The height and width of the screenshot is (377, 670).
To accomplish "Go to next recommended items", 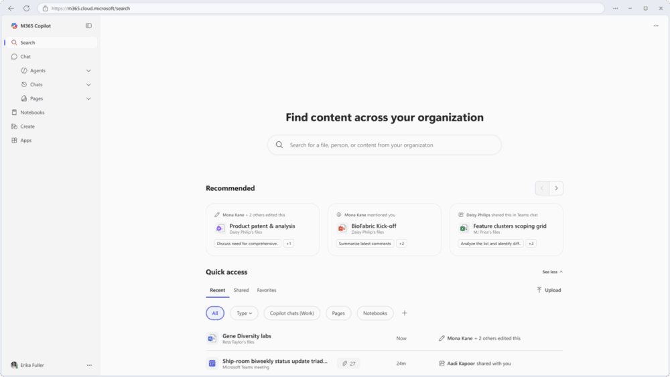I will click(556, 188).
